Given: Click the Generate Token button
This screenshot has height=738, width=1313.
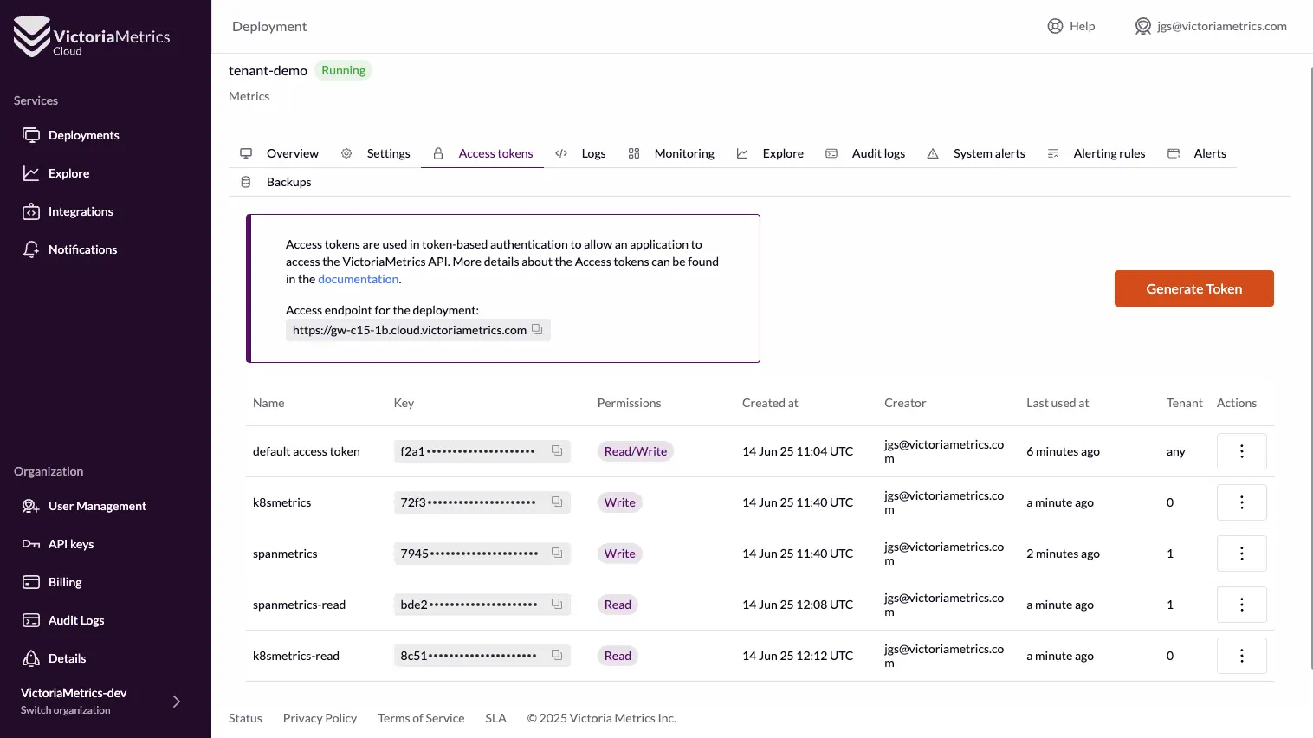Looking at the screenshot, I should (x=1193, y=288).
